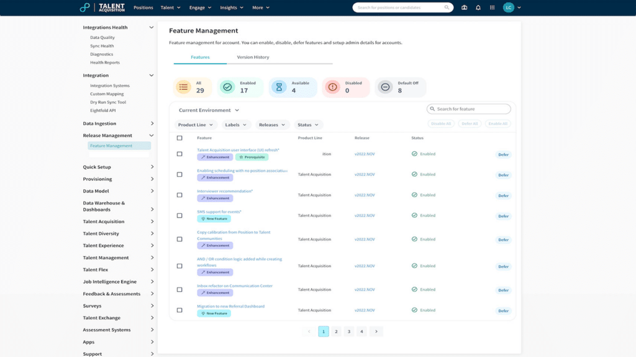Viewport: 636px width, 357px height.
Task: Open the Talent top menu
Action: tap(170, 7)
